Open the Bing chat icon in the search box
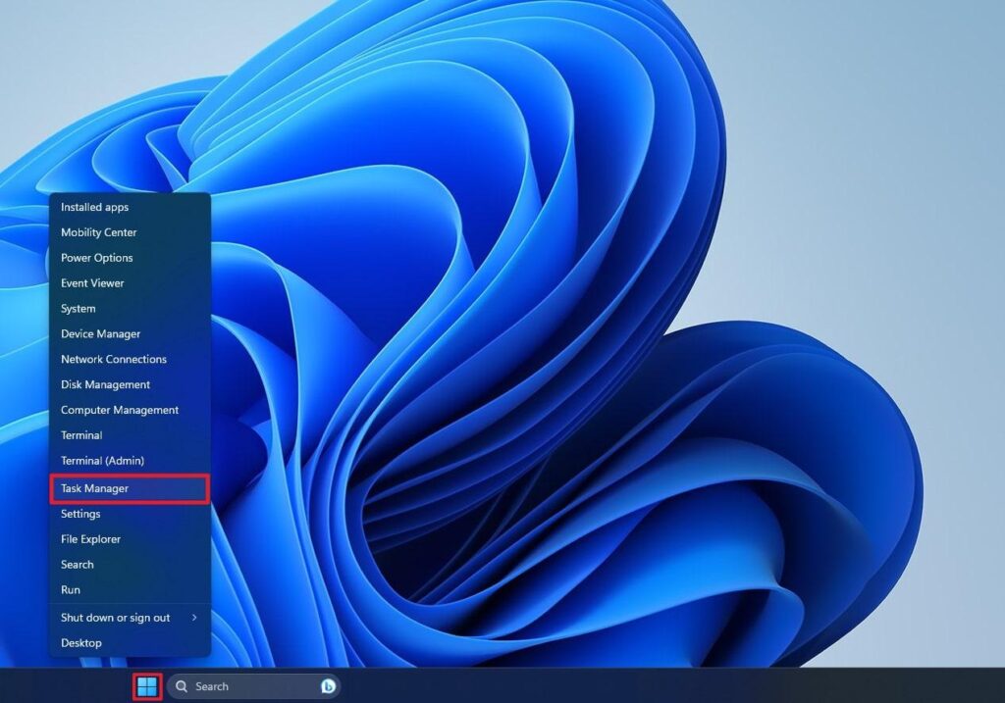 [328, 686]
